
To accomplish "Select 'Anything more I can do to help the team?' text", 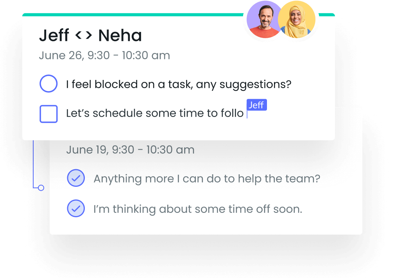I will coord(207,179).
